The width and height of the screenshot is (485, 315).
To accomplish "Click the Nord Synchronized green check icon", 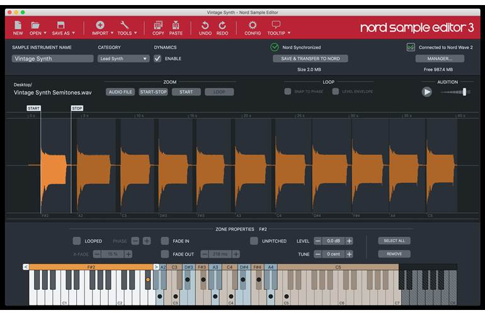I will 275,47.
